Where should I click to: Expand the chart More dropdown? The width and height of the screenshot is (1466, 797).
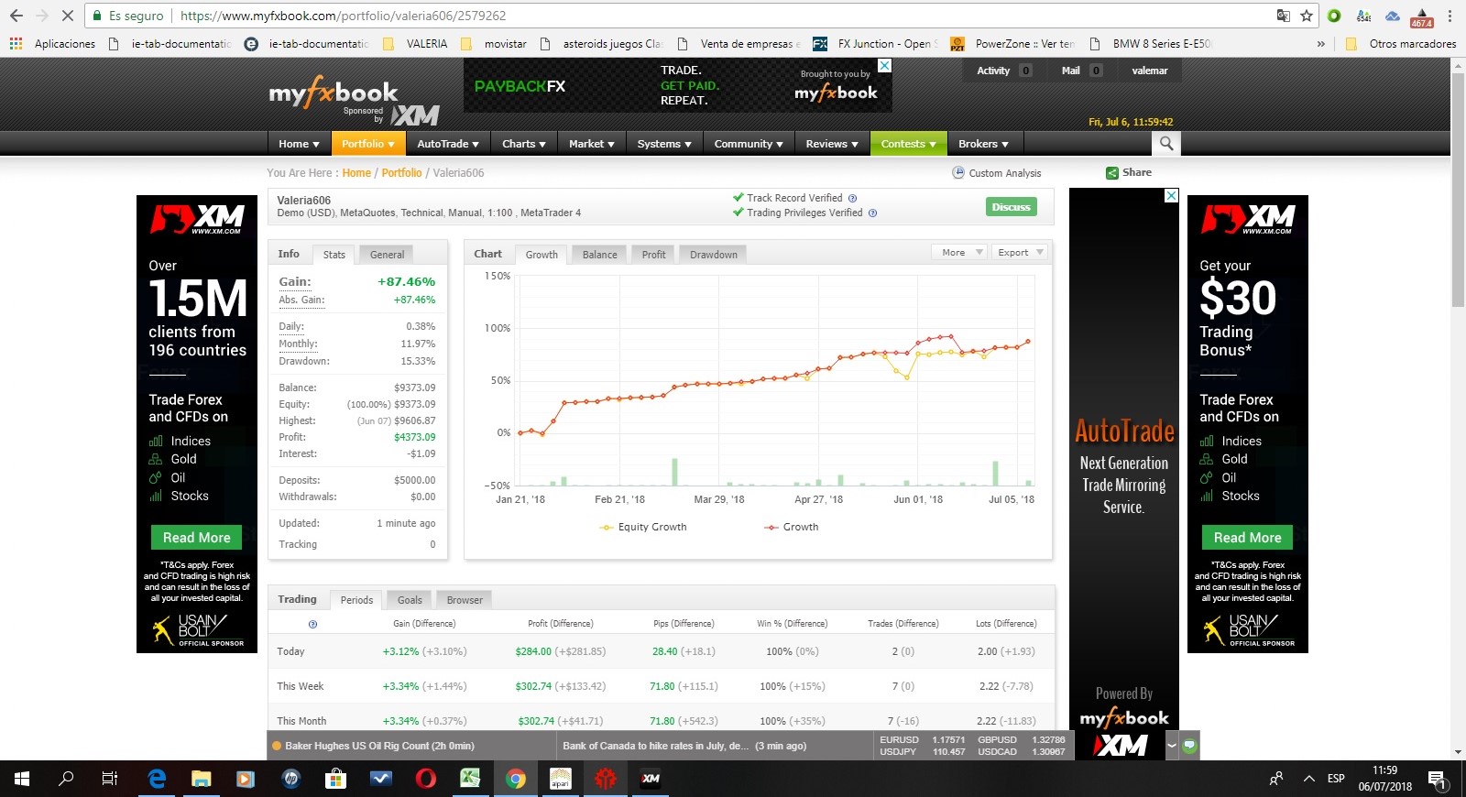958,252
